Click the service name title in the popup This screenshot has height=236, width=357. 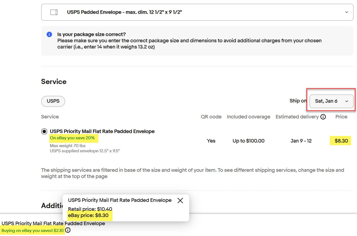(120, 200)
